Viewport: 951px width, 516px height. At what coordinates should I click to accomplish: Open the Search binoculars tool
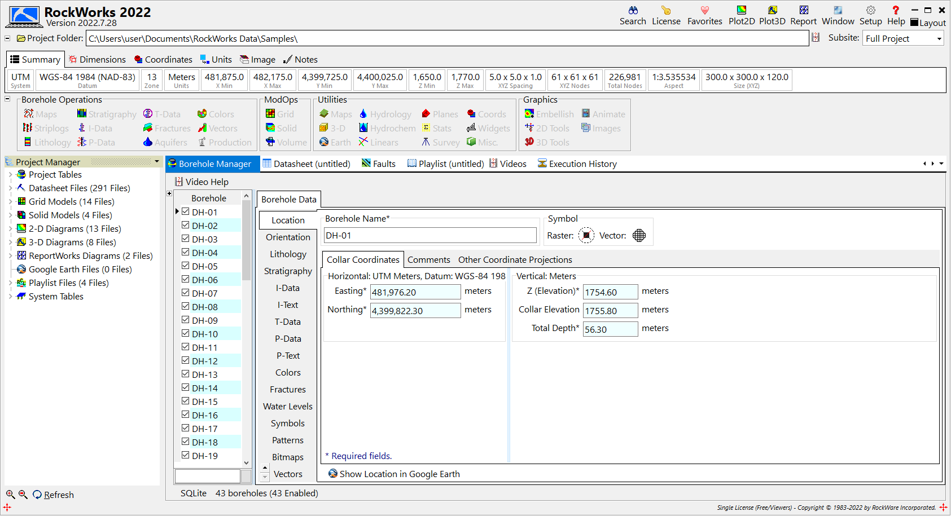click(x=633, y=16)
